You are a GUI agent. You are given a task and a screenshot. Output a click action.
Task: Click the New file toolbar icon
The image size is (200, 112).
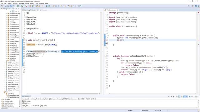(x=2, y=6)
